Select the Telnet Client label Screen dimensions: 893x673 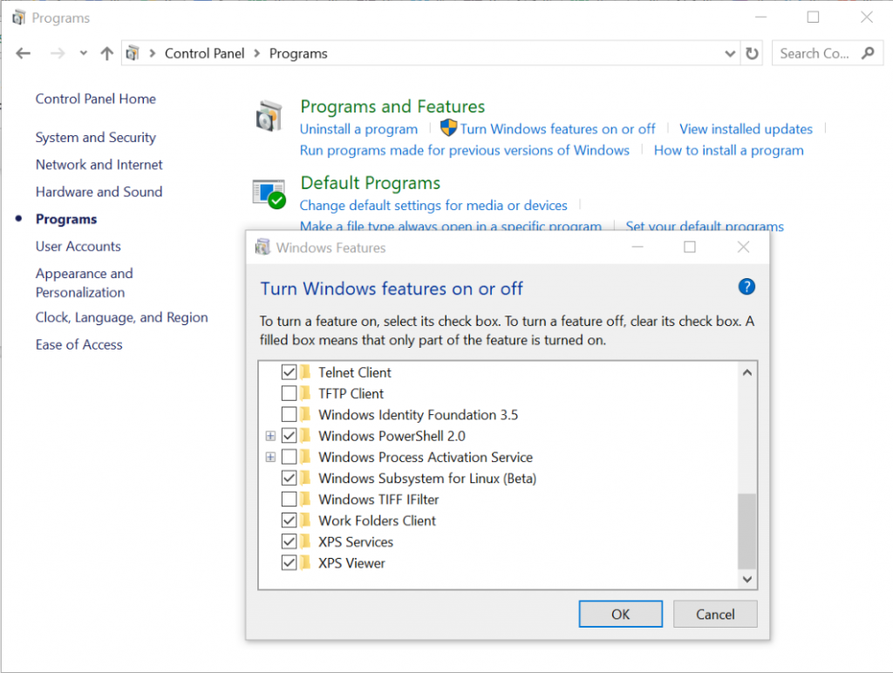[x=354, y=372]
